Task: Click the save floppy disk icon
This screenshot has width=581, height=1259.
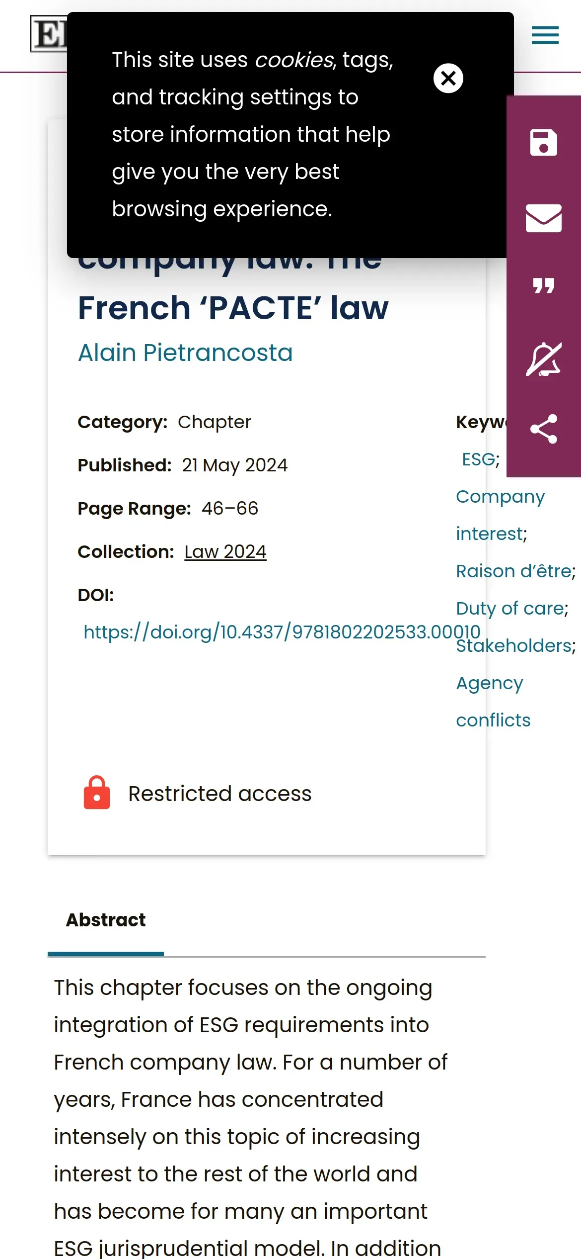Action: point(543,143)
